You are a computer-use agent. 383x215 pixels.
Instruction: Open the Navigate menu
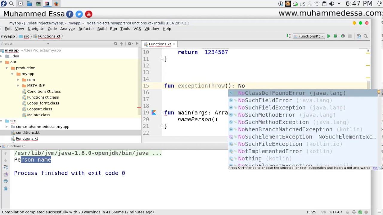pos(36,29)
